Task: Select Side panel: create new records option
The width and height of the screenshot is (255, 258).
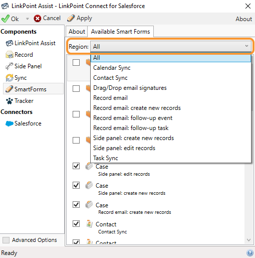Action: click(171, 138)
